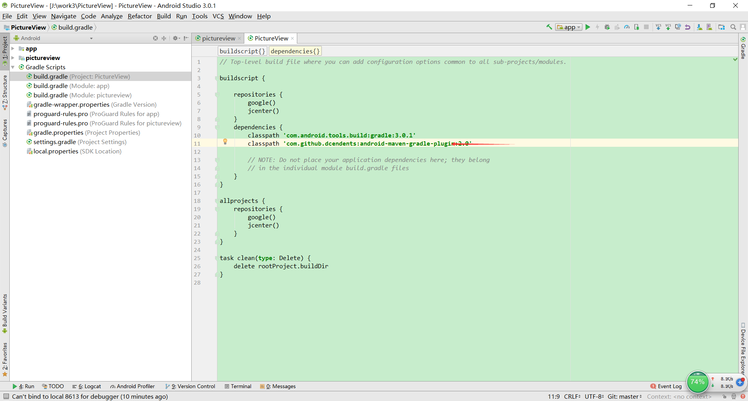Expand the pictureview module node
This screenshot has height=401, width=748.
point(13,58)
